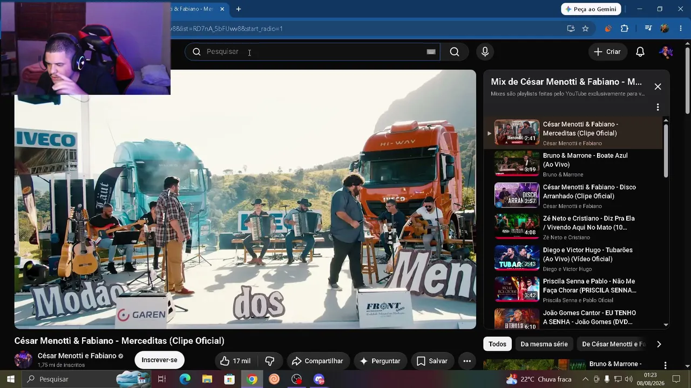This screenshot has width=691, height=388.
Task: Click the Disco Arranhado thumbnail
Action: pyautogui.click(x=517, y=195)
